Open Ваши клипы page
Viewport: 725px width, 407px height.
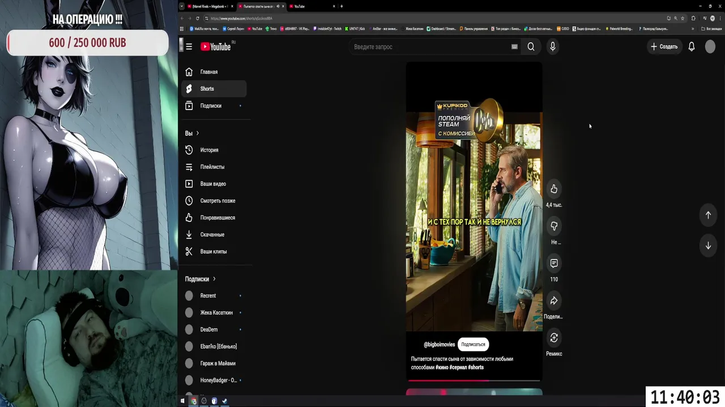214,252
